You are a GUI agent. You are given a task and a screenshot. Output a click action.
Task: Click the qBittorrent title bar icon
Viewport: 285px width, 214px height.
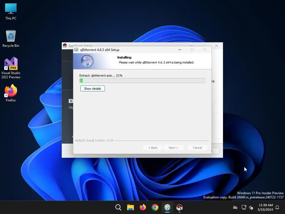pyautogui.click(x=76, y=50)
